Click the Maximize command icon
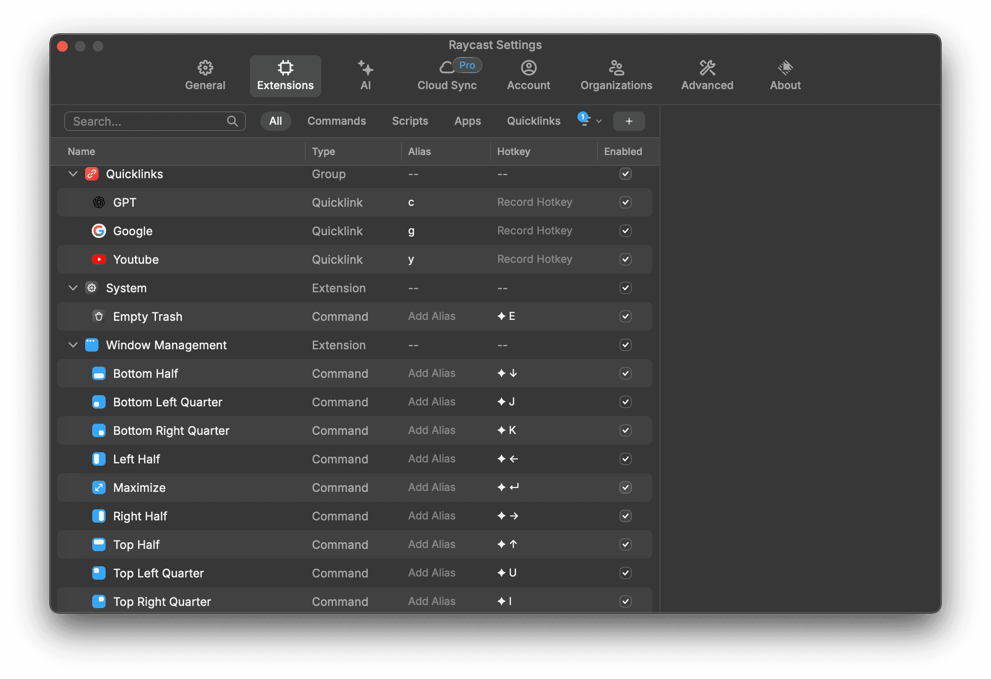This screenshot has width=991, height=679. [99, 487]
